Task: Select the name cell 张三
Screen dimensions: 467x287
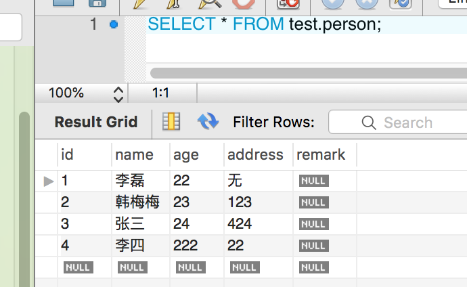Action: point(141,224)
